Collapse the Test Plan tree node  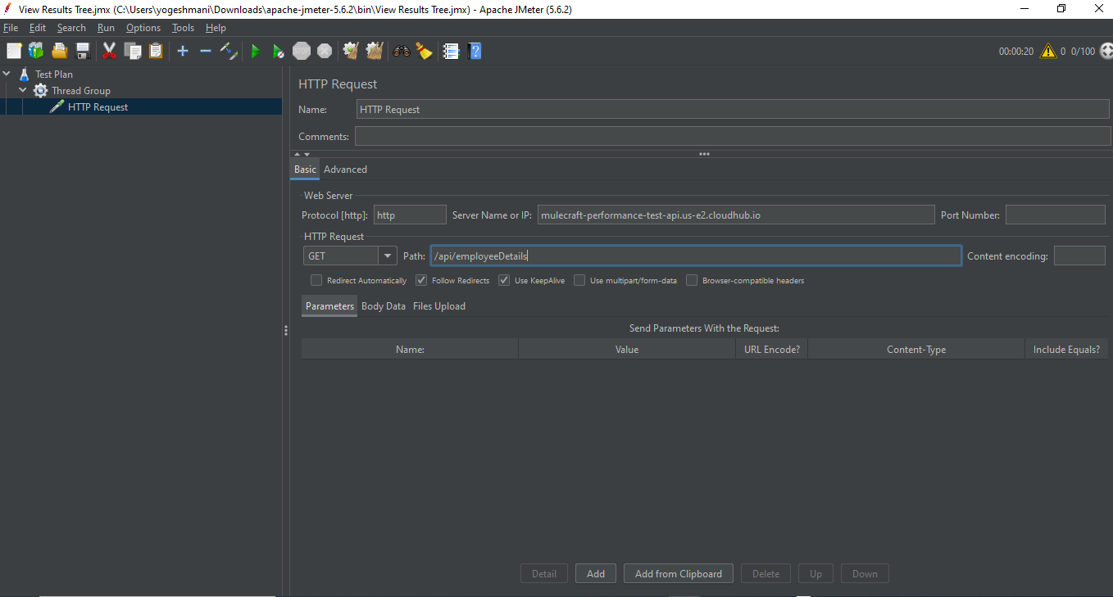[x=7, y=74]
